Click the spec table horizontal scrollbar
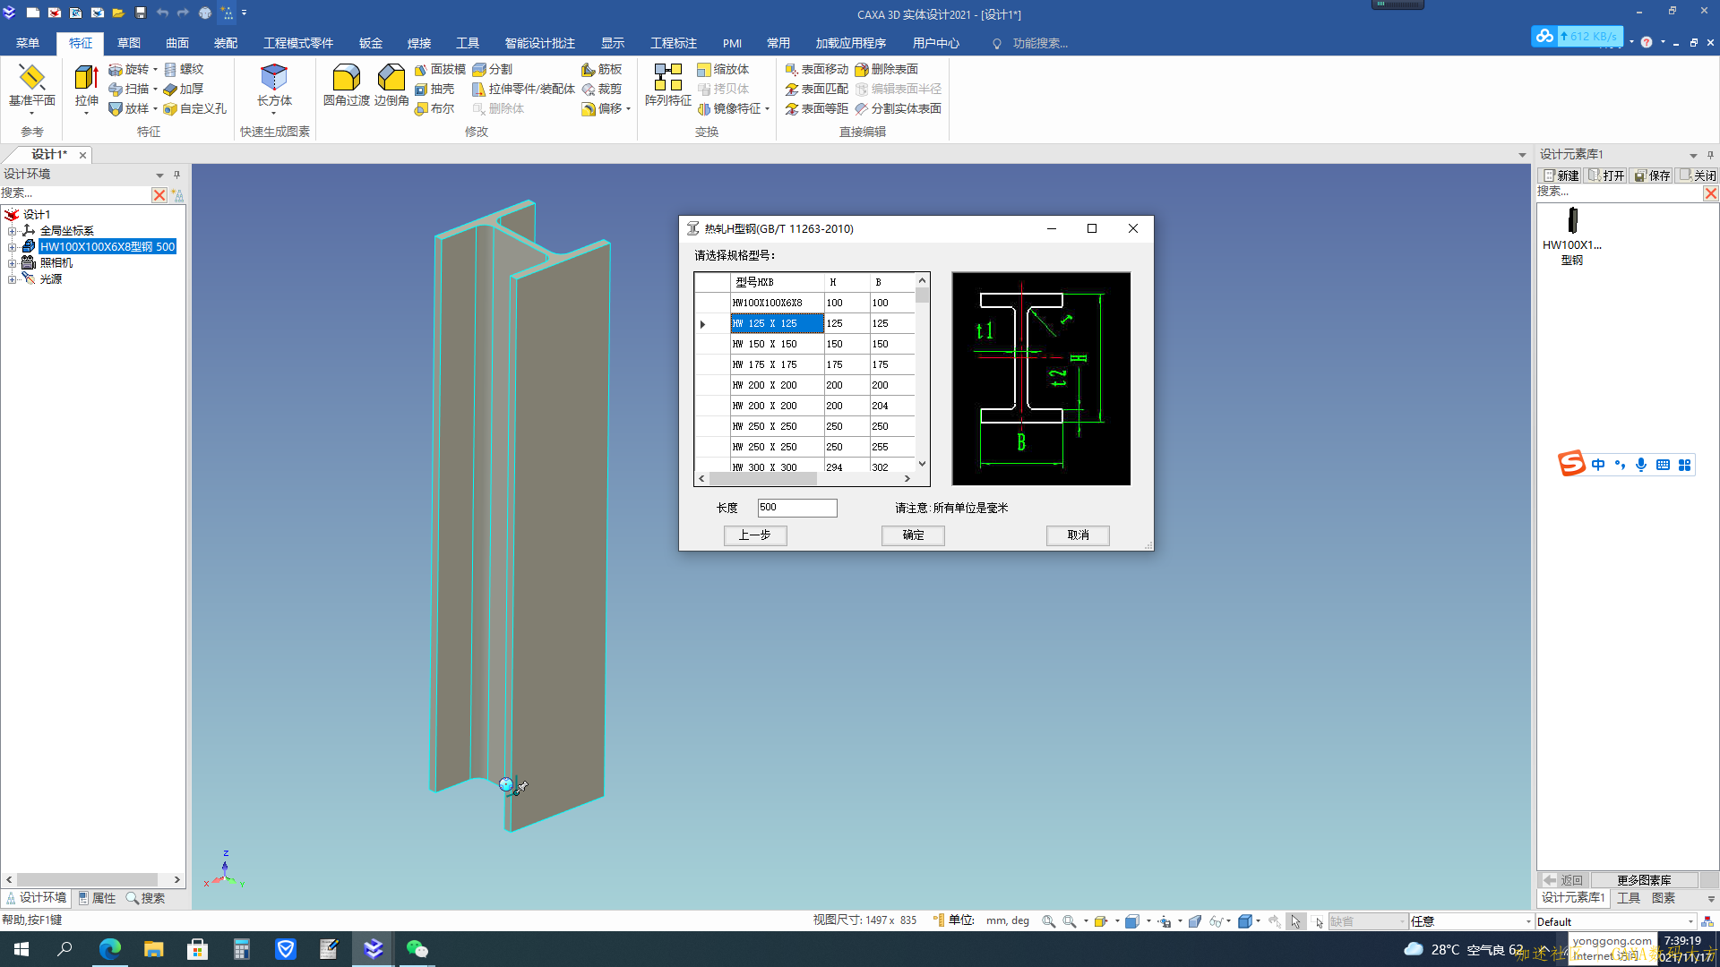The width and height of the screenshot is (1720, 967). coord(761,478)
